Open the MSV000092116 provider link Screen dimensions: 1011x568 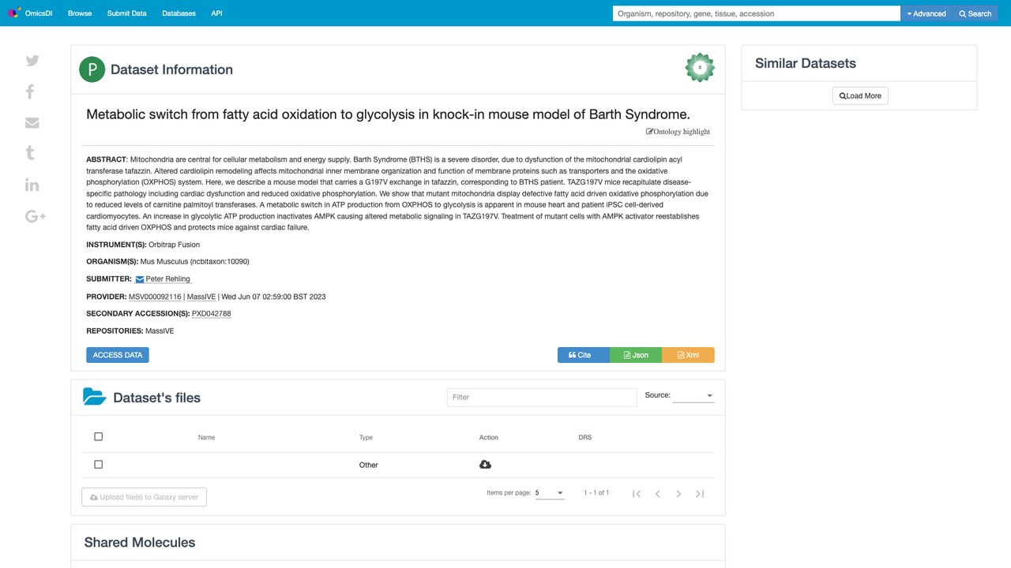(155, 297)
